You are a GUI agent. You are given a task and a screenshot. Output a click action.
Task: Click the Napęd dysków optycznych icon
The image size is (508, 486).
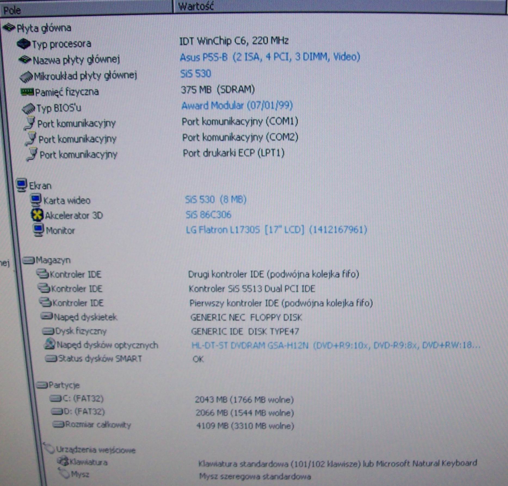[50, 344]
